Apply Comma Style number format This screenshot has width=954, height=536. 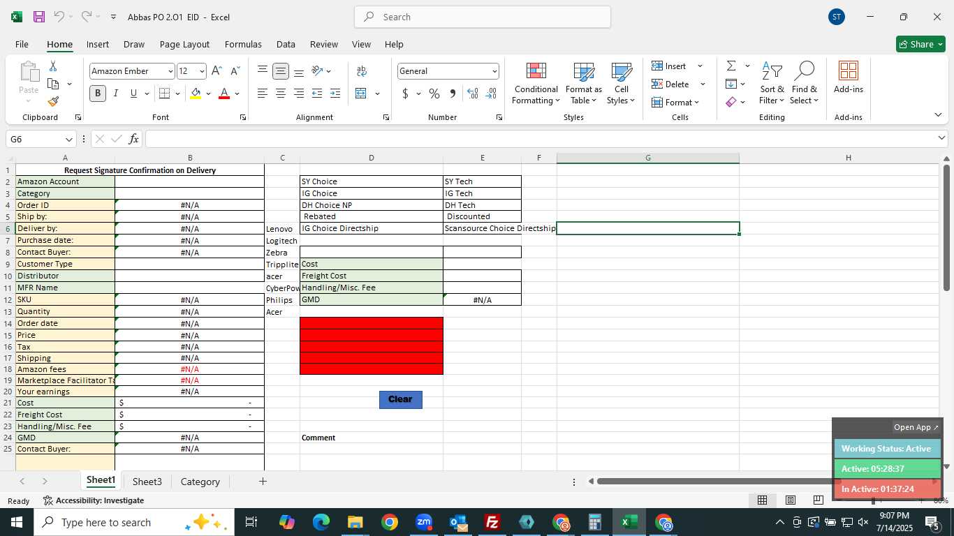[453, 94]
